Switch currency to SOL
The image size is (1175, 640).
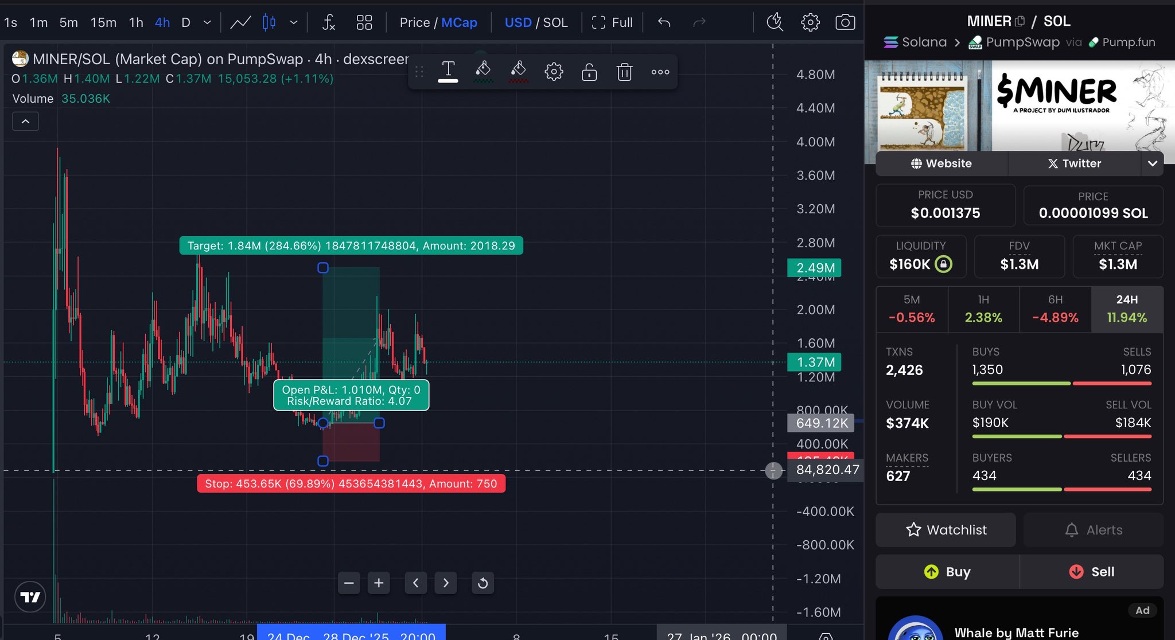(x=555, y=22)
